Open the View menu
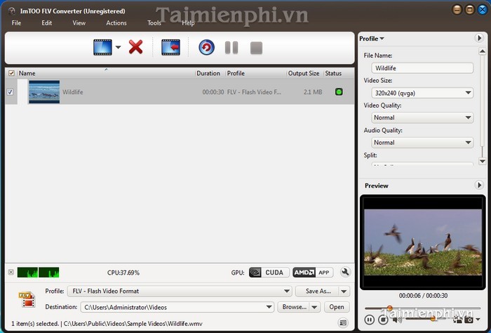 click(x=79, y=23)
